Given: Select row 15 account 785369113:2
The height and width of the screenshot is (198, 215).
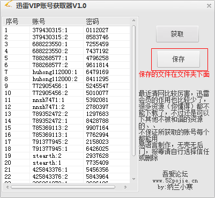Looking at the screenshot, I should [50, 128].
